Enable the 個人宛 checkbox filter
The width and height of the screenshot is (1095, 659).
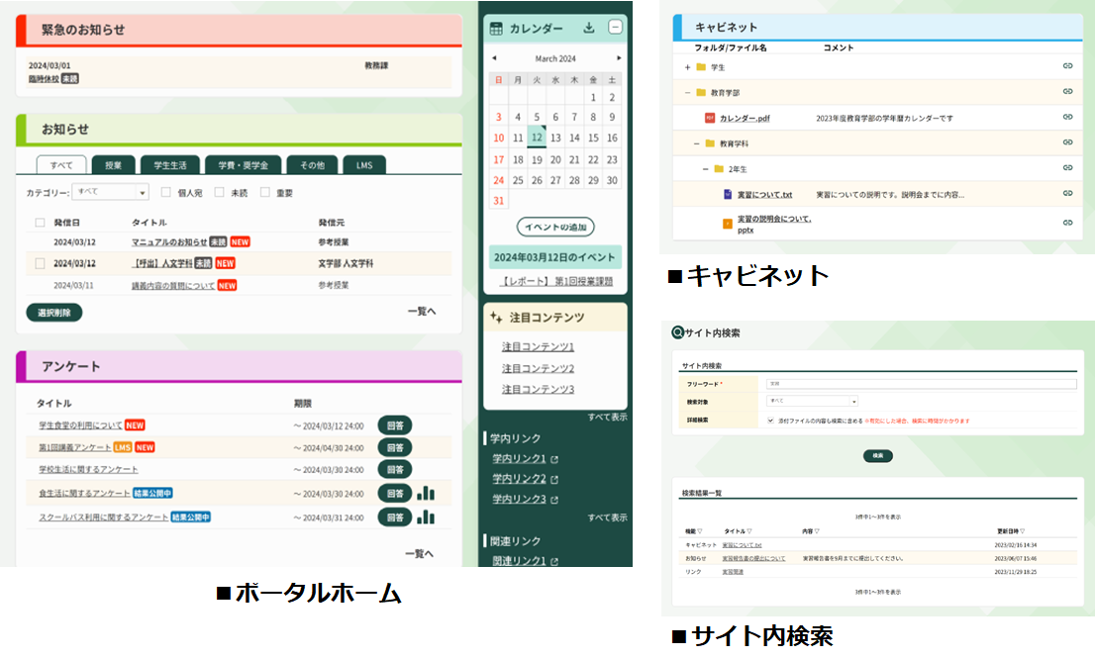tap(166, 193)
